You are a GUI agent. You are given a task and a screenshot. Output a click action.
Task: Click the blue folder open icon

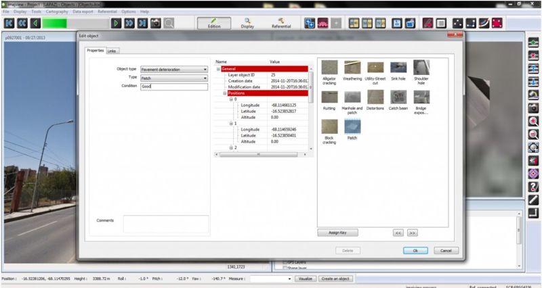click(x=411, y=24)
